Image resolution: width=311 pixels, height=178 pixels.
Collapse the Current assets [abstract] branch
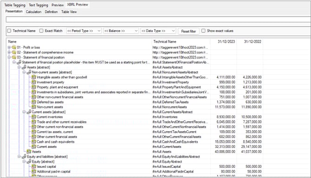point(24,112)
